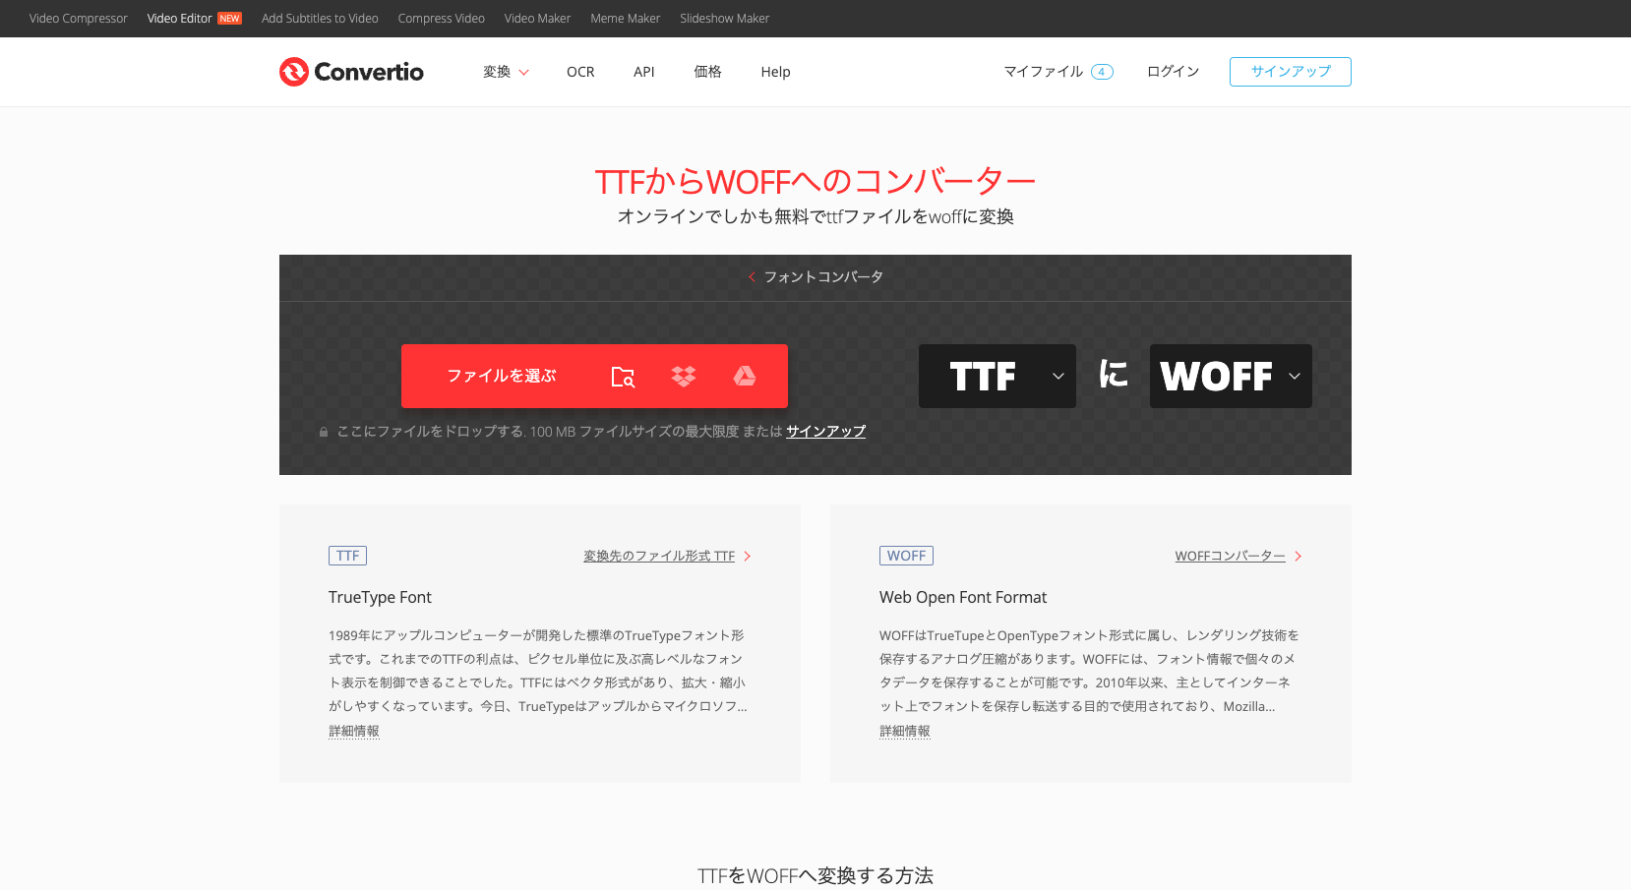Browse computer files via folder icon
This screenshot has height=890, width=1631.
coord(623,377)
